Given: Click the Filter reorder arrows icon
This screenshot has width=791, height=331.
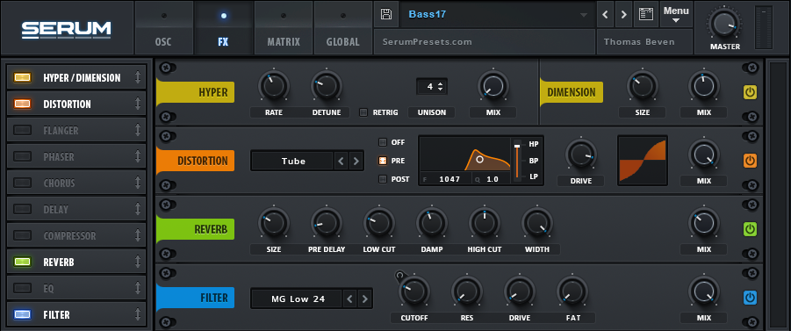Looking at the screenshot, I should tap(138, 314).
